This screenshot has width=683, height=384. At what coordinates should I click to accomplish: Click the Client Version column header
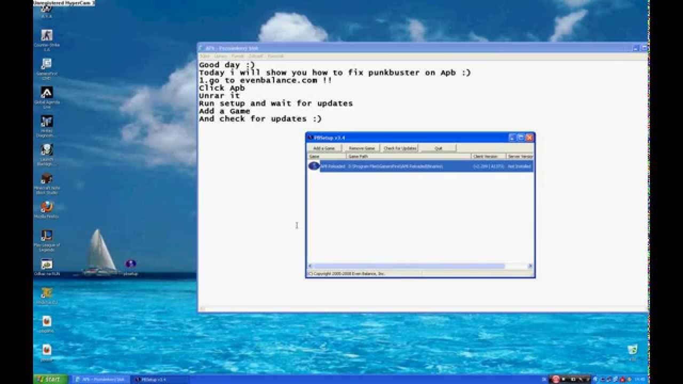(488, 156)
